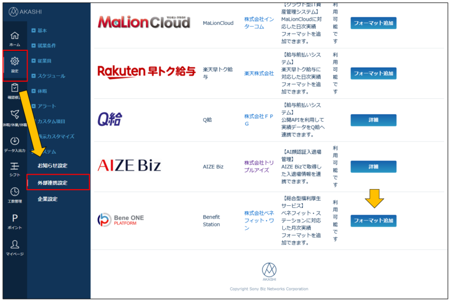This screenshot has width=453, height=302.
Task: Select 企業設定 in the submenu
Action: (x=47, y=199)
